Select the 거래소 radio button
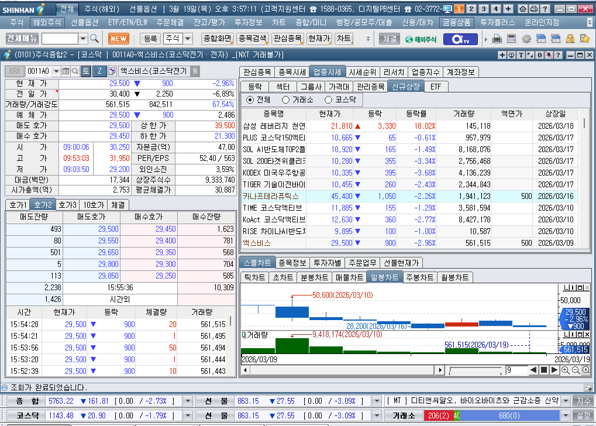The height and width of the screenshot is (426, 596). (x=285, y=99)
